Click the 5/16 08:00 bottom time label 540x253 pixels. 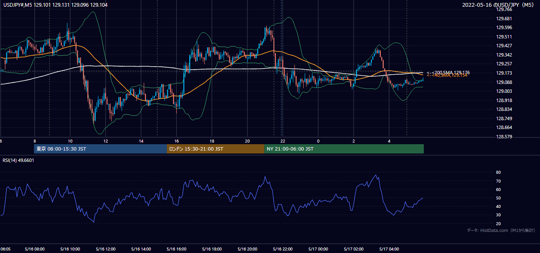pyautogui.click(x=34, y=249)
